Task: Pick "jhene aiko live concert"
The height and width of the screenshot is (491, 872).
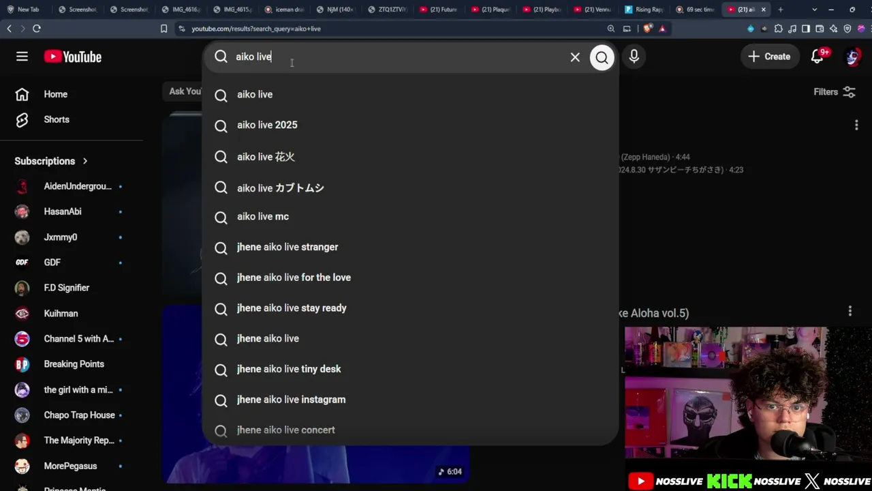Action: (410, 430)
